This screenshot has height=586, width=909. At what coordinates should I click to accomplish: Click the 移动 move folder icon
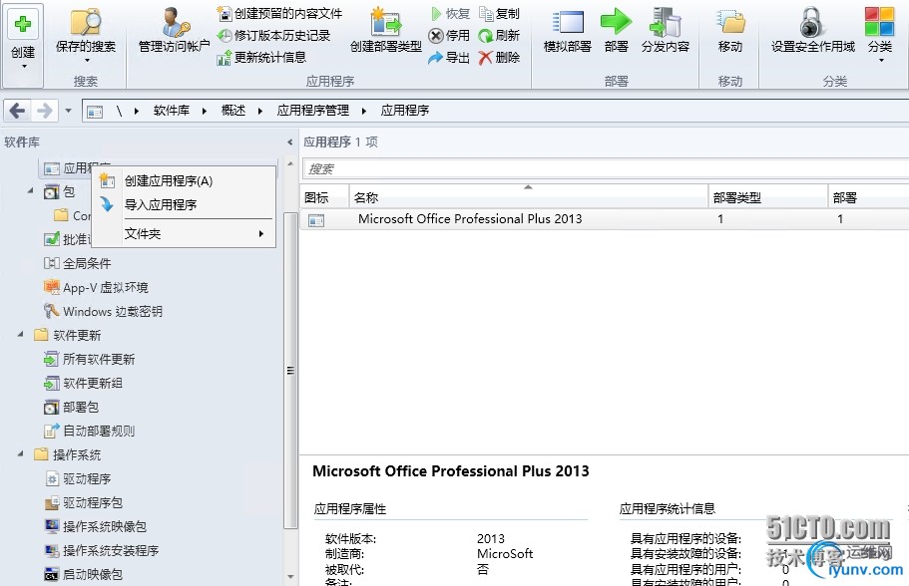pos(729,22)
